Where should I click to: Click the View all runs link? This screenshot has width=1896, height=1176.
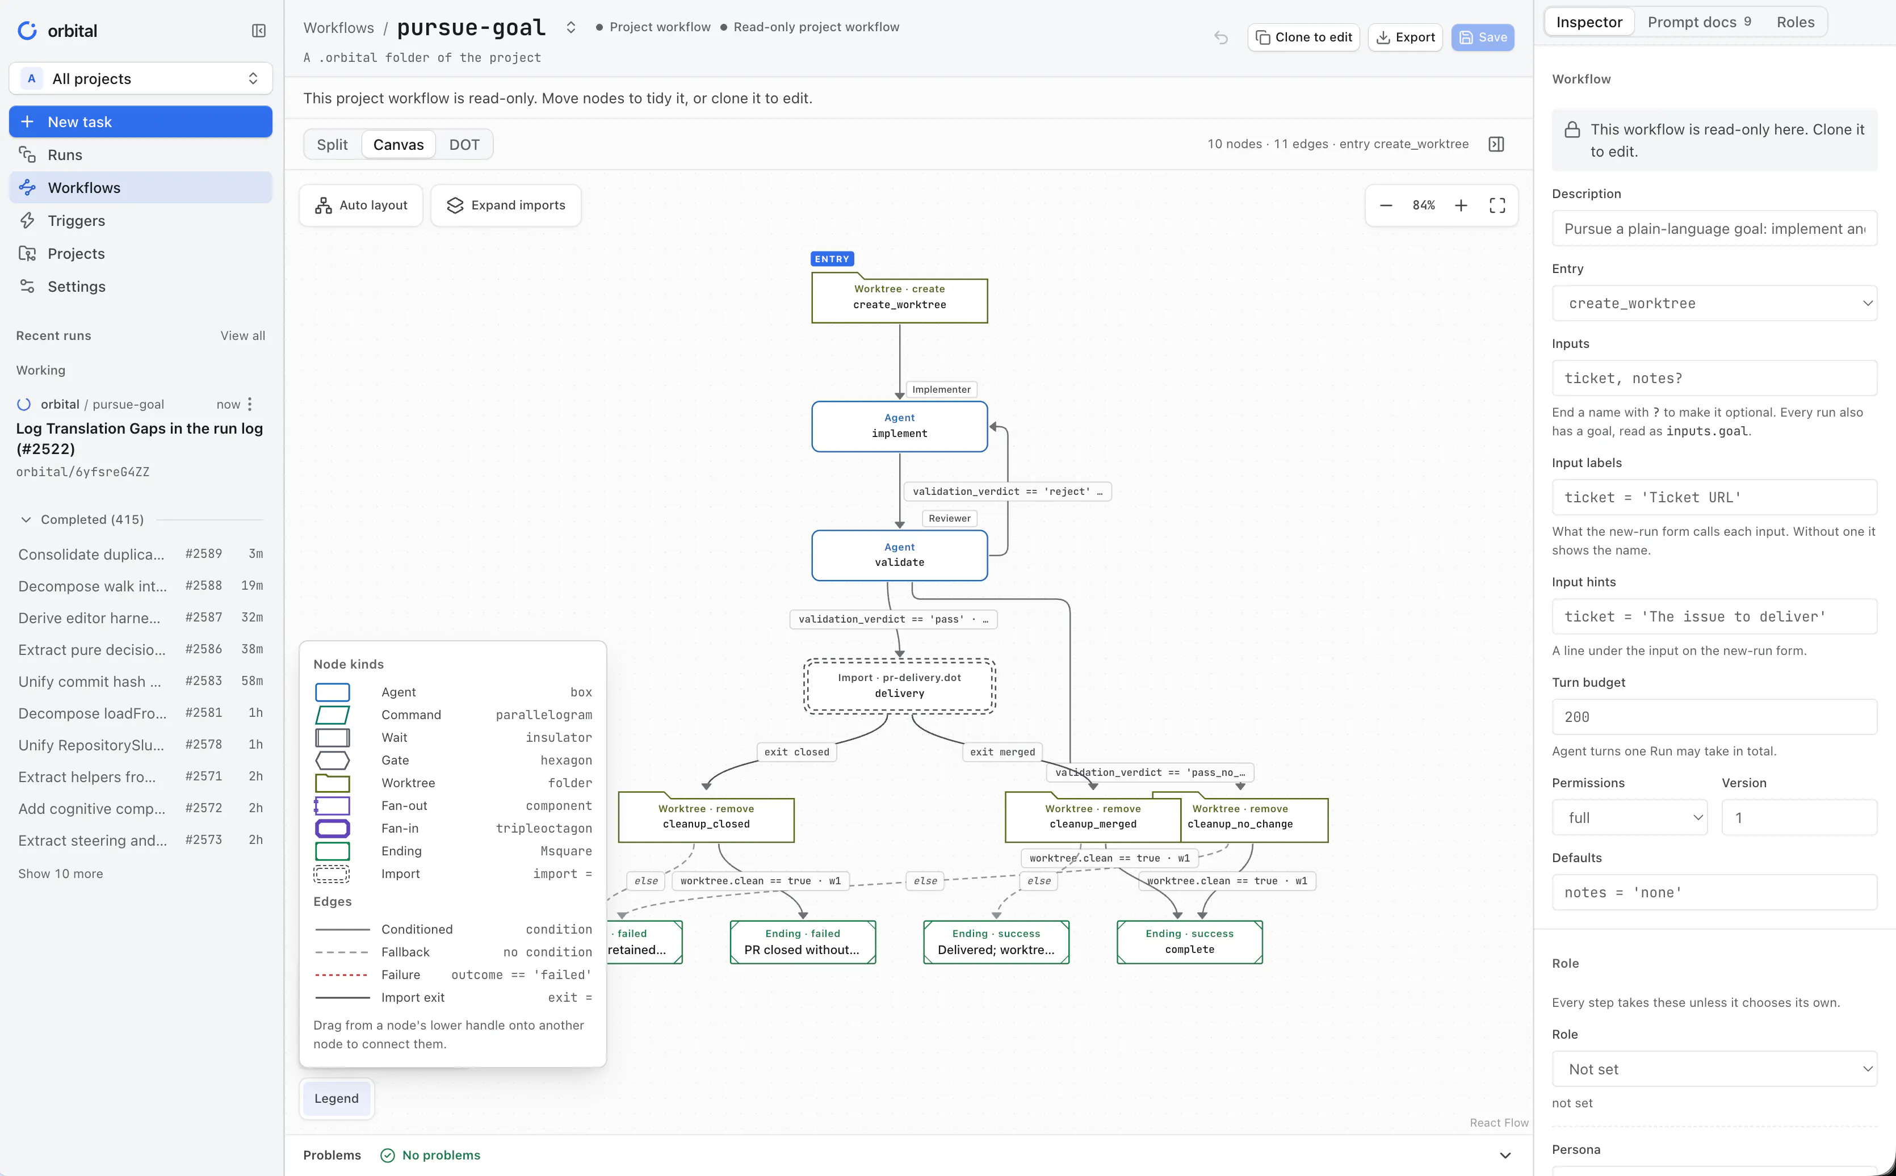point(242,336)
